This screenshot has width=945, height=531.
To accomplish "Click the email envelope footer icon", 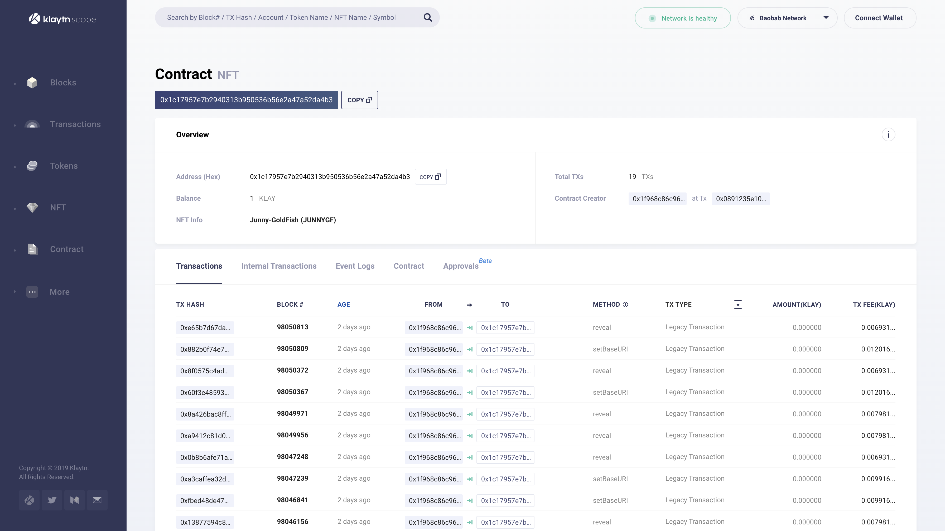I will (97, 500).
